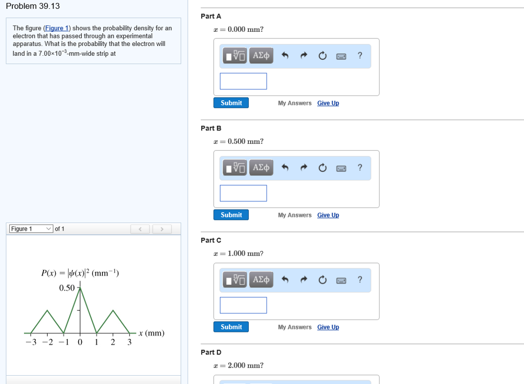Click the reset circular arrow in Part C
Viewport: 524px width, 384px height.
point(322,280)
